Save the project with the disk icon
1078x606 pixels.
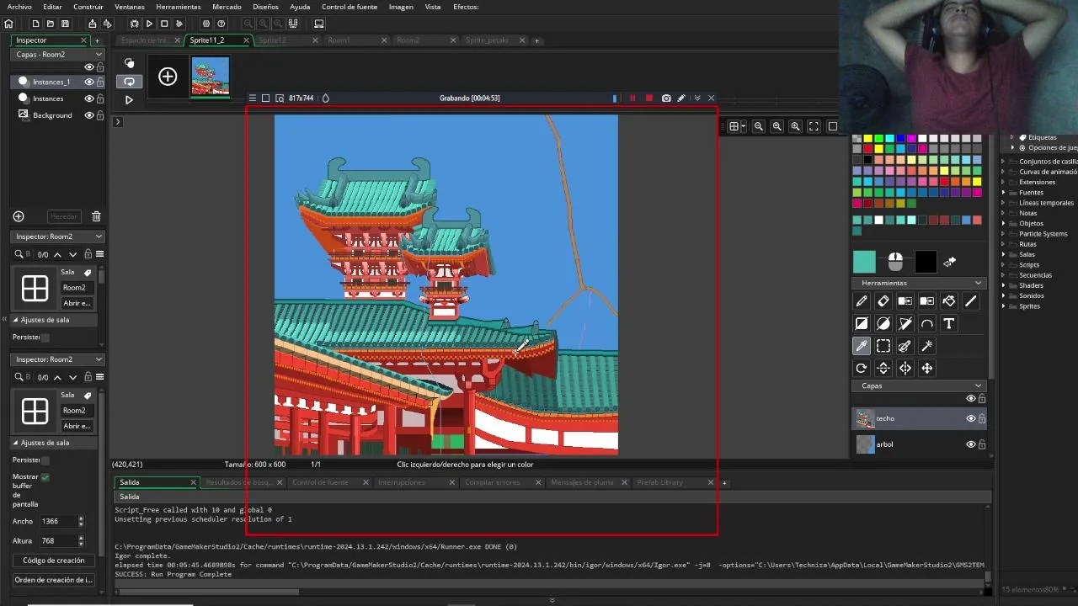(65, 24)
